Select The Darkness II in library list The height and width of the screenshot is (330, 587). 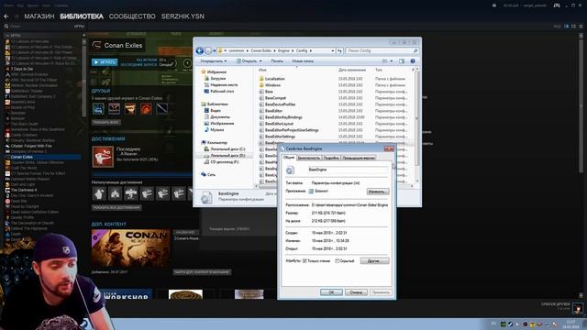24,190
